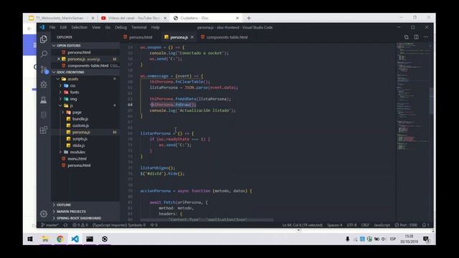Open the Edit menu
The image size is (459, 258).
click(x=63, y=27)
